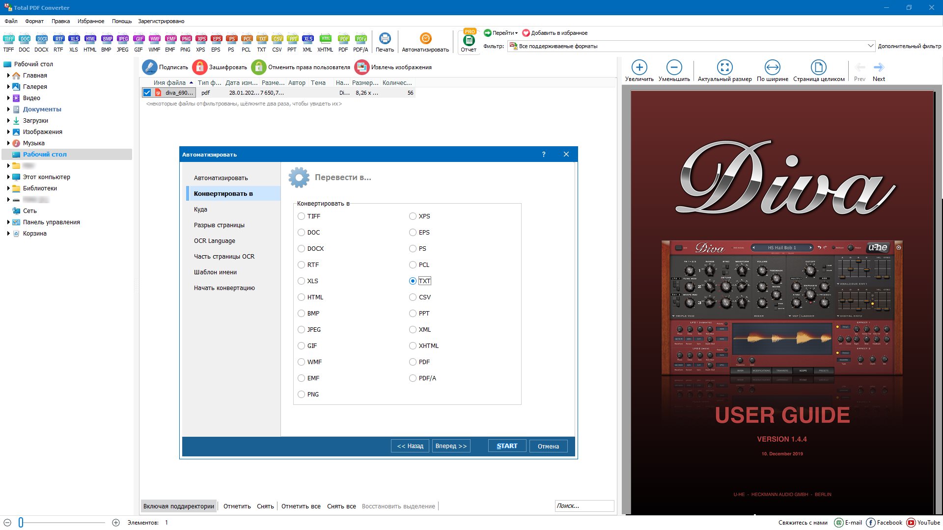The height and width of the screenshot is (530, 943).
Task: Select the PDF/A radio option
Action: click(413, 378)
